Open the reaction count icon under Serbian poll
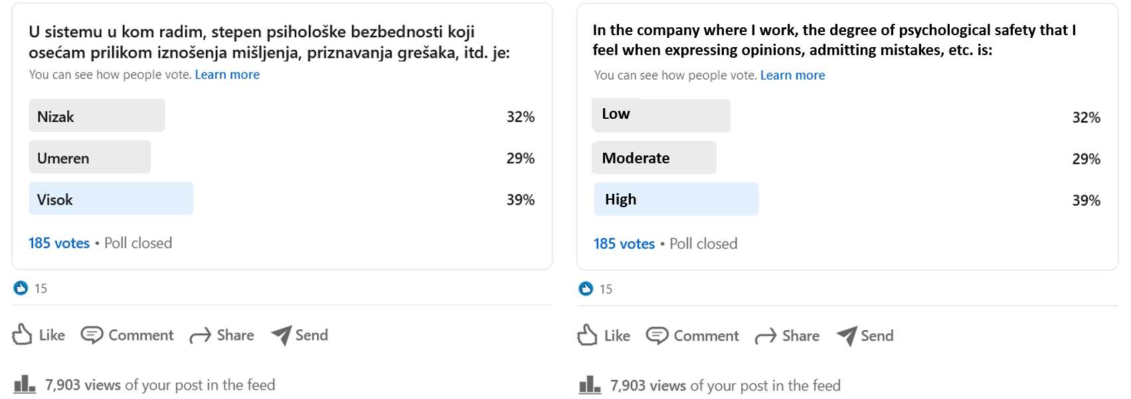The width and height of the screenshot is (1131, 399). coord(21,288)
